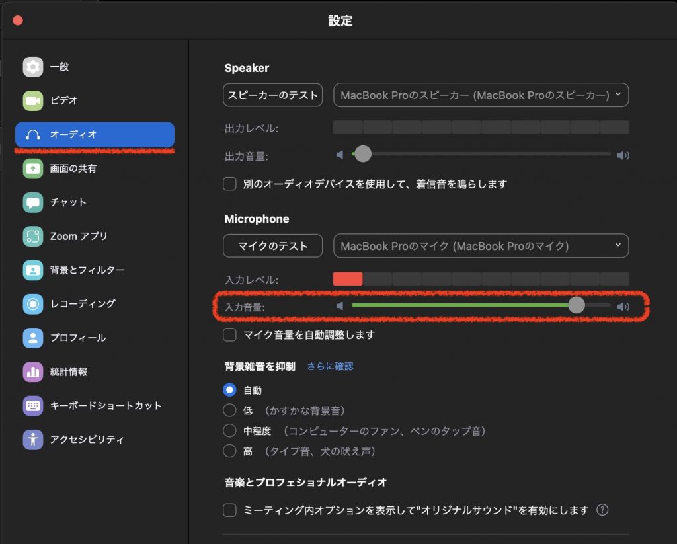The width and height of the screenshot is (677, 544).
Task: Select the 低 background noise radio button
Action: click(x=229, y=410)
